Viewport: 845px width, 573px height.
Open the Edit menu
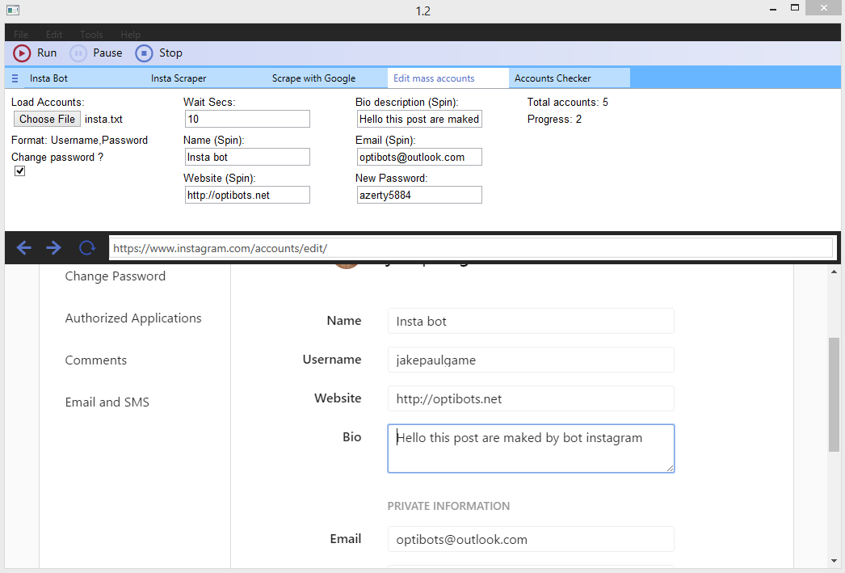tap(54, 35)
